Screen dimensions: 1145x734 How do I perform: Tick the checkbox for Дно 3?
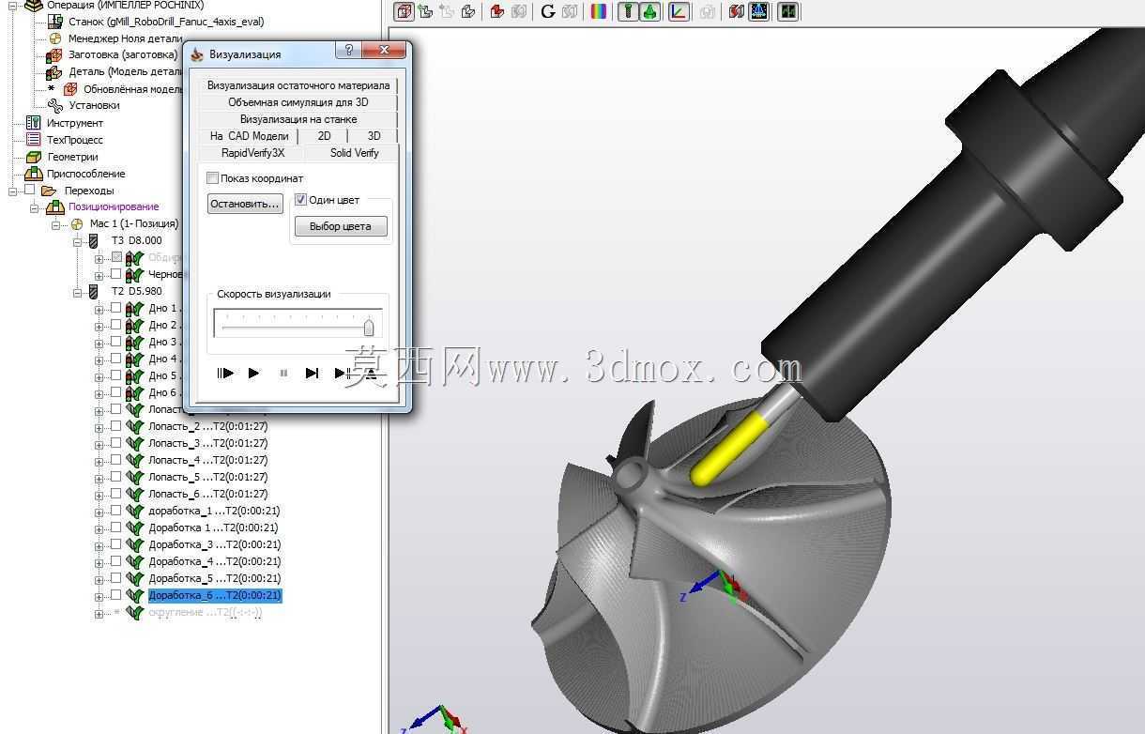[x=115, y=342]
